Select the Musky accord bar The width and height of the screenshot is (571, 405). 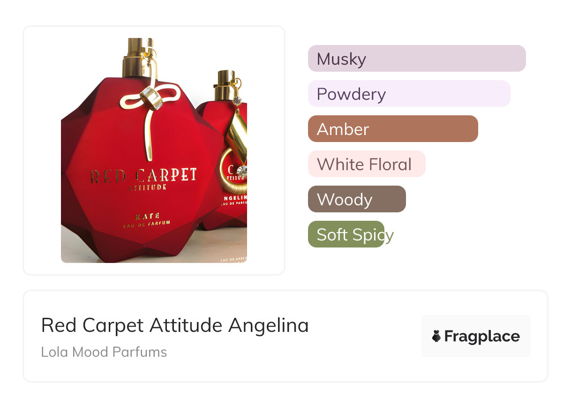tap(416, 59)
